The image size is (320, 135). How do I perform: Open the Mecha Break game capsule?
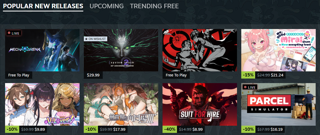tap(42, 50)
